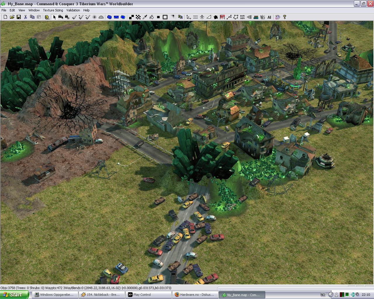
Task: Select the brush with minus tool
Action: pyautogui.click(x=87, y=17)
